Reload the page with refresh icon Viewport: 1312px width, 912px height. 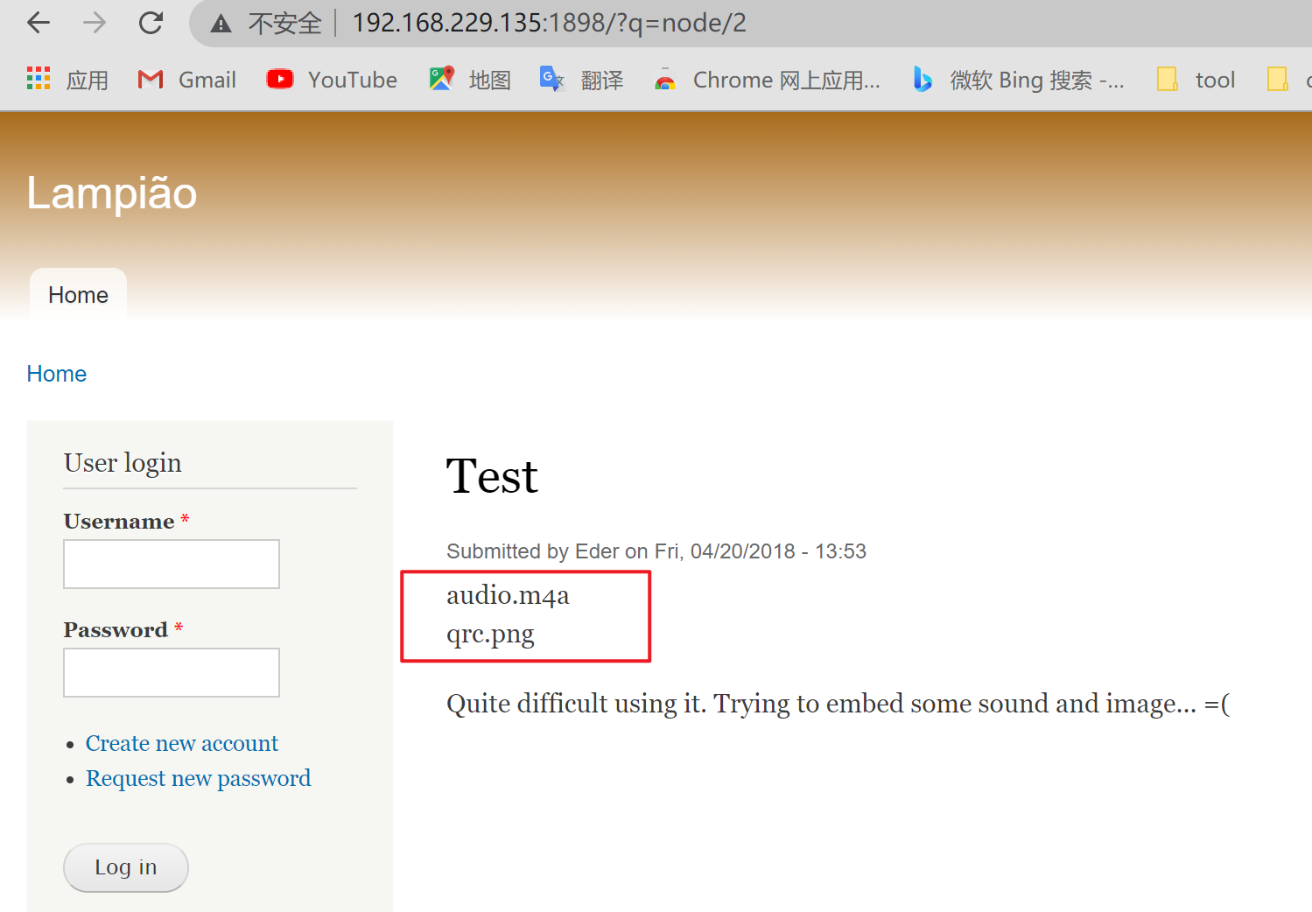(151, 23)
